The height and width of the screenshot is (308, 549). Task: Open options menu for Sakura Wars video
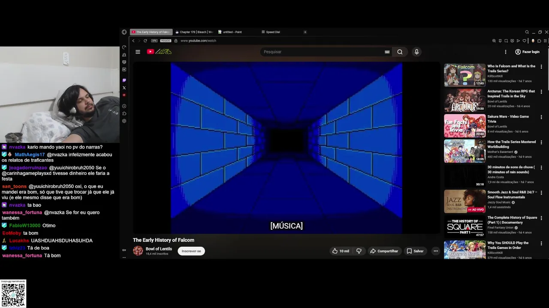pyautogui.click(x=541, y=117)
